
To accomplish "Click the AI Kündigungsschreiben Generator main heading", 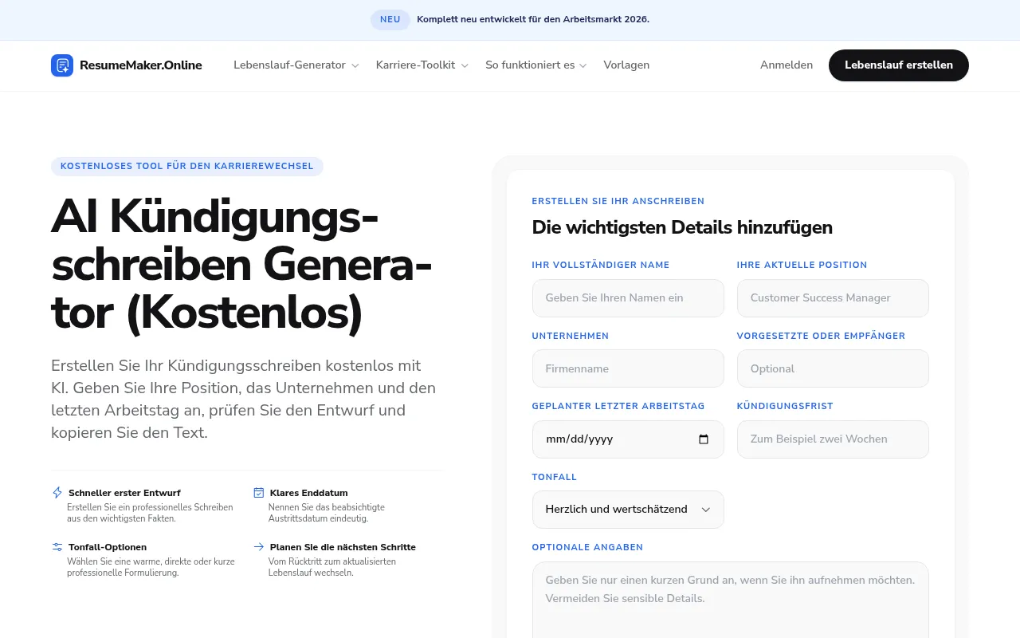I will [x=242, y=265].
